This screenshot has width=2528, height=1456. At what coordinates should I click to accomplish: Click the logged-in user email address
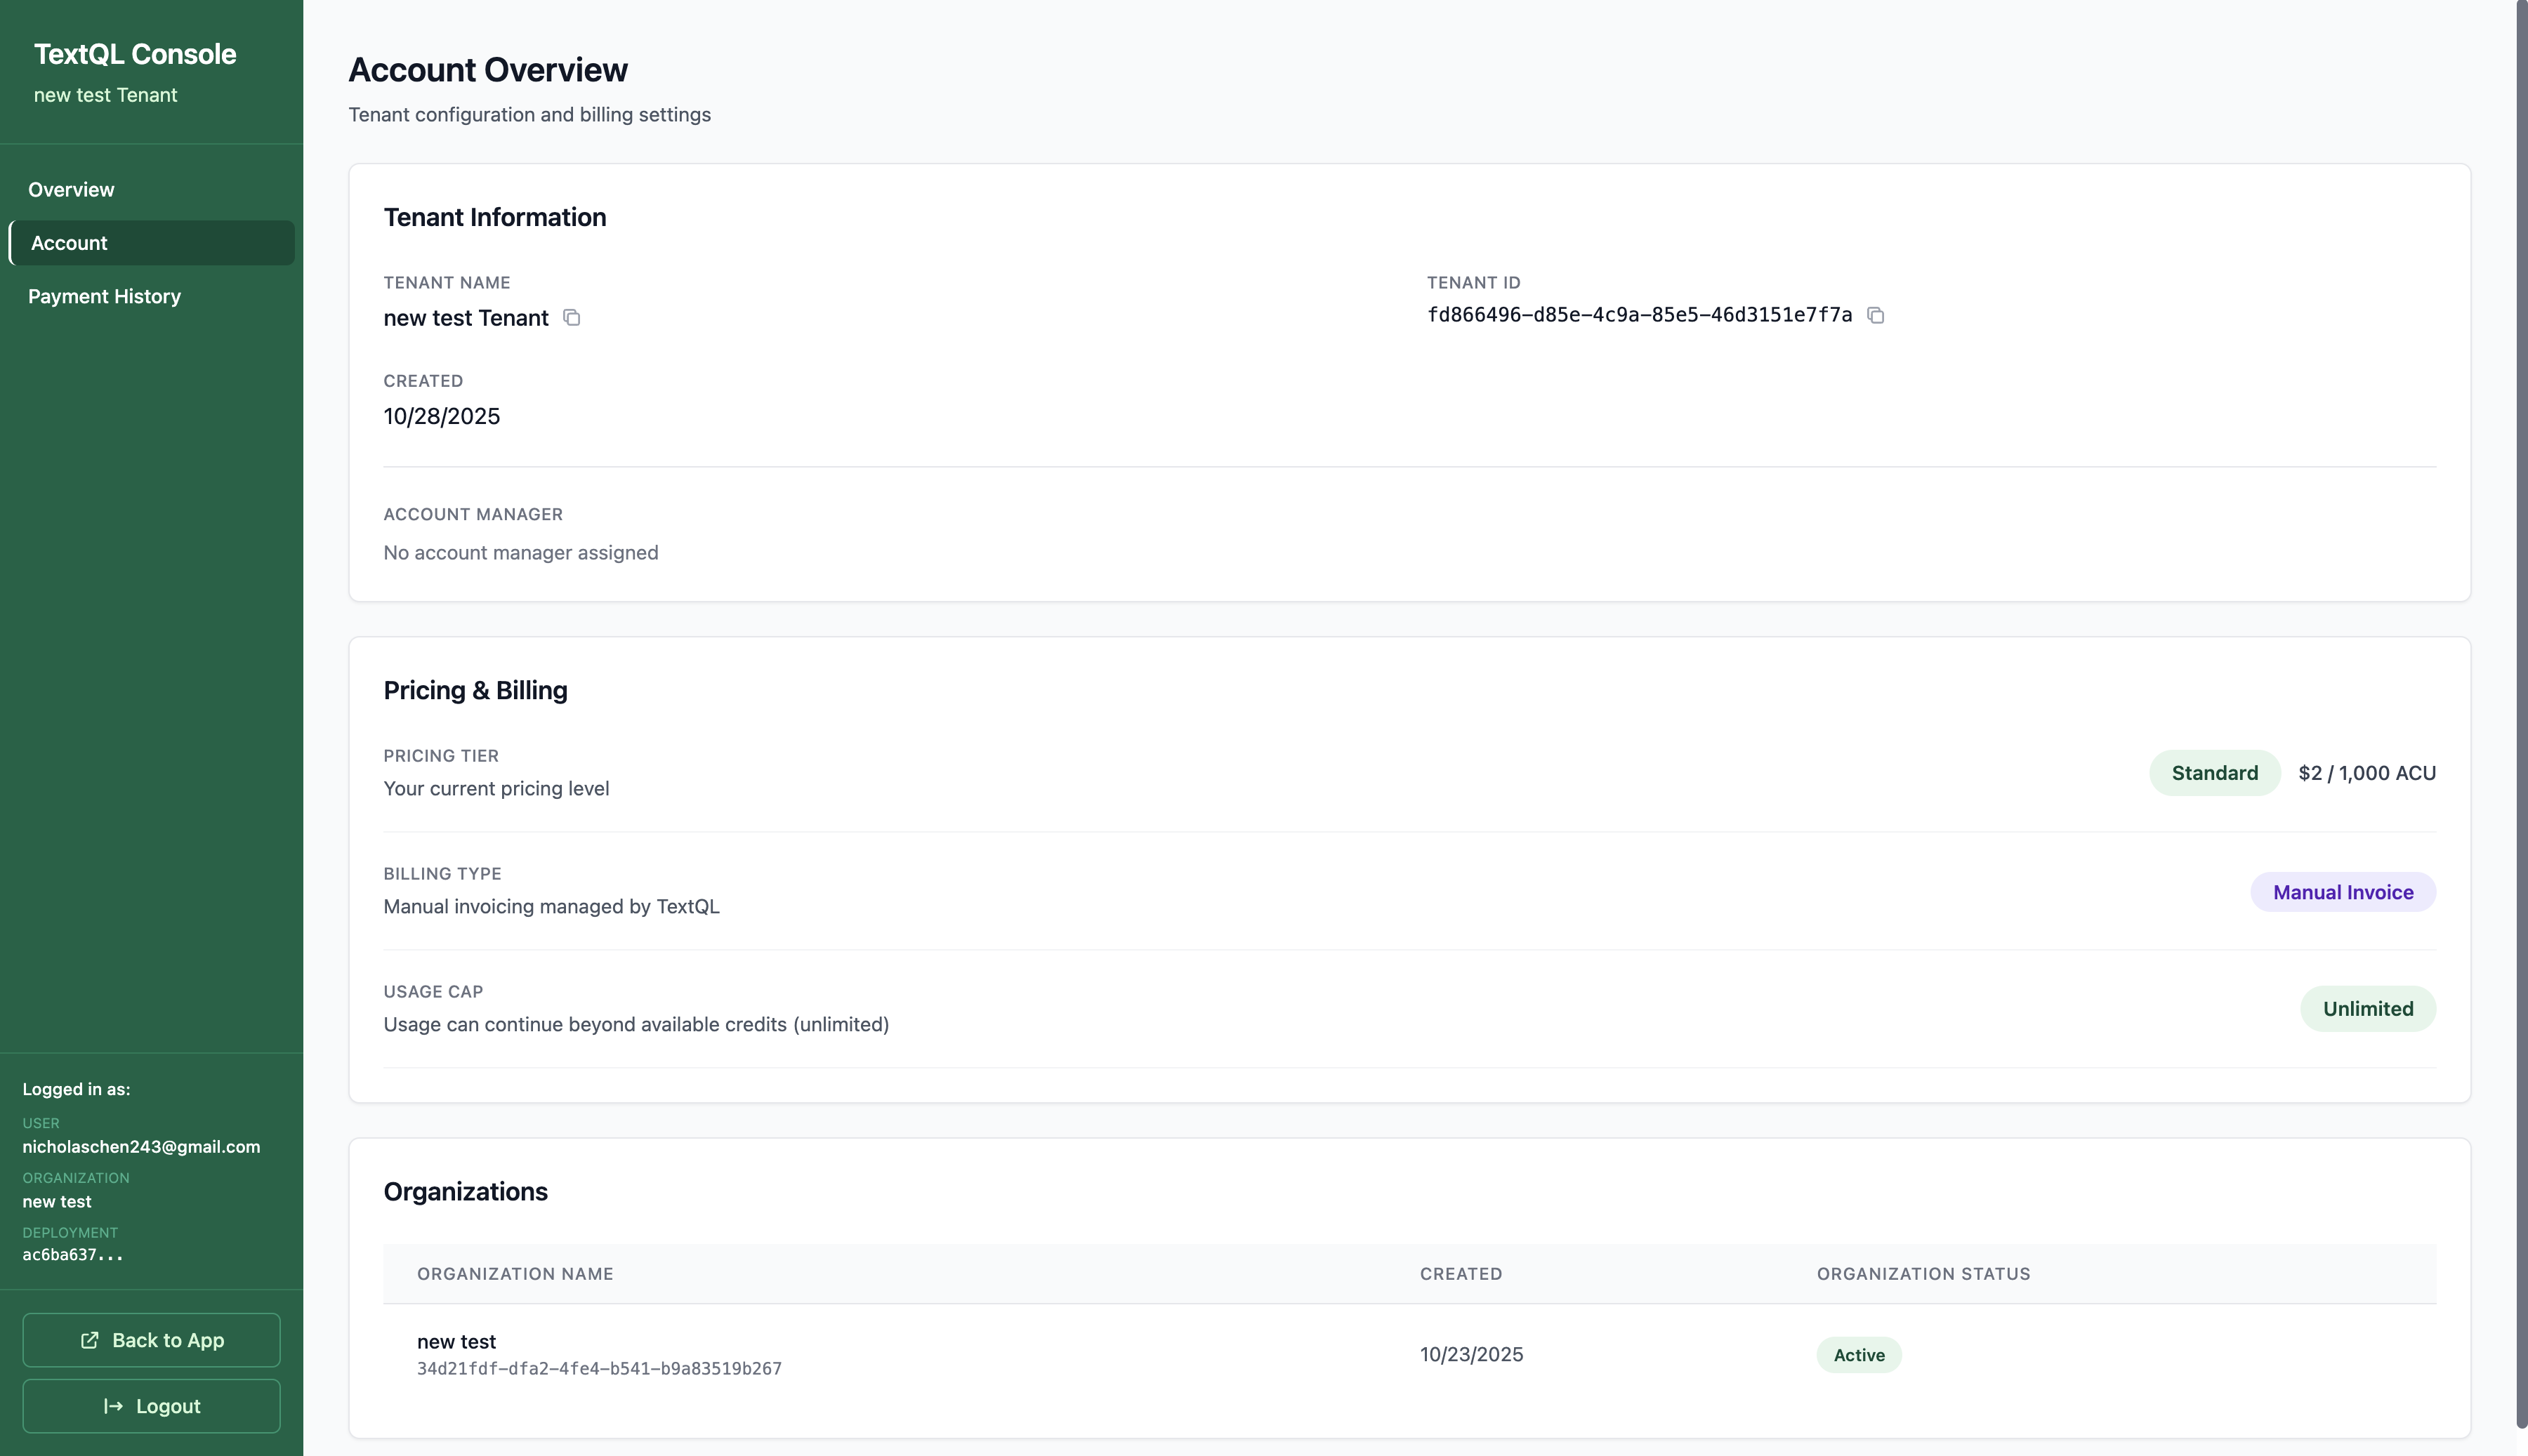[140, 1147]
